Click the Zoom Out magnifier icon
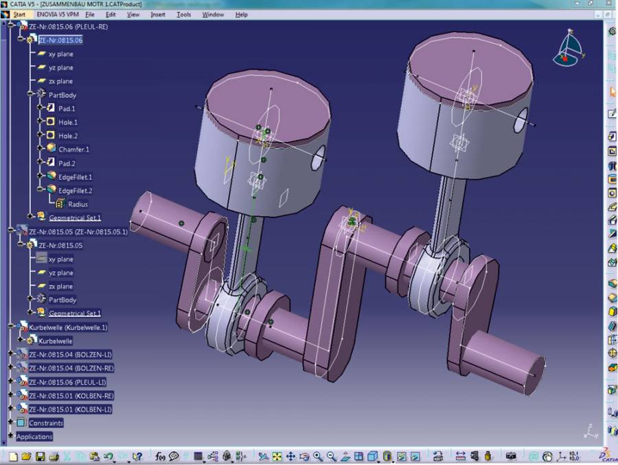This screenshot has height=465, width=618. coord(332,456)
